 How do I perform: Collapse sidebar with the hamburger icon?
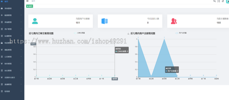[27, 1]
